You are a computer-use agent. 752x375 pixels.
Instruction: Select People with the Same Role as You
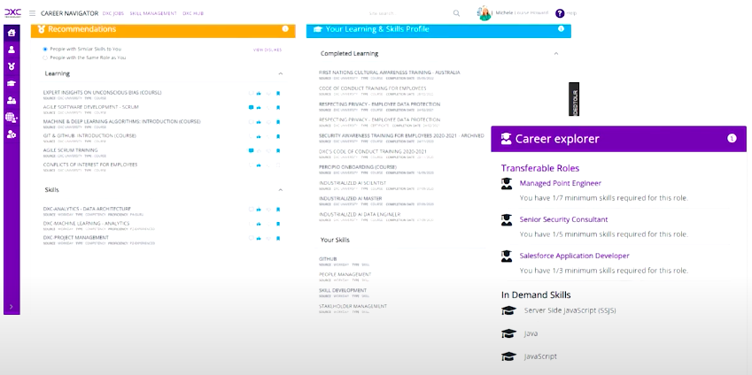point(45,57)
